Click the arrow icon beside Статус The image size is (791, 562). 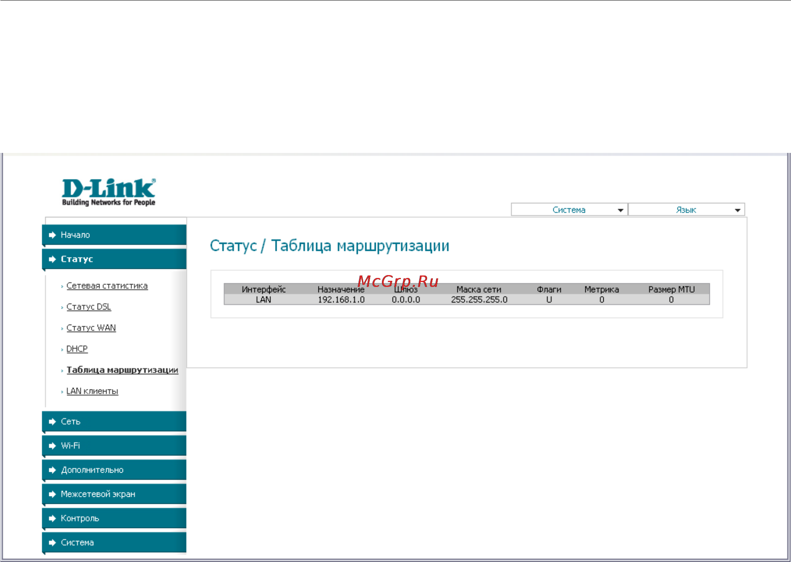click(x=52, y=259)
